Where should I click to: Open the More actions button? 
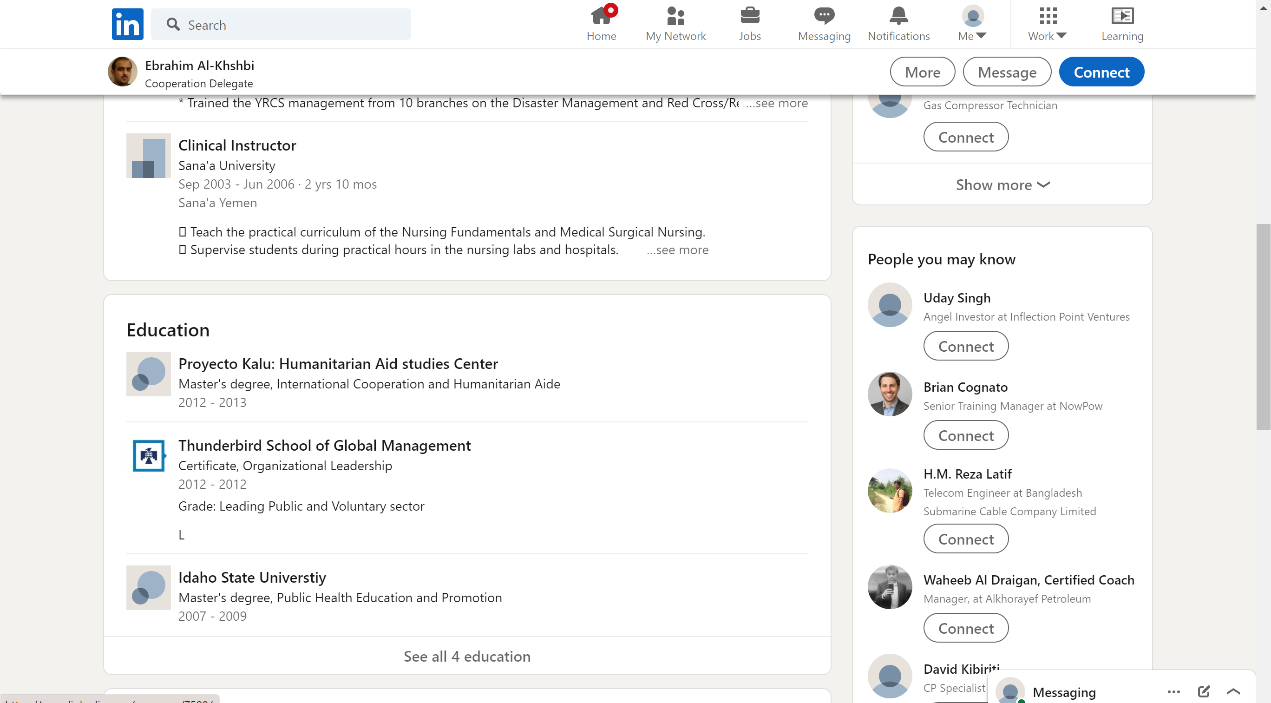(922, 72)
